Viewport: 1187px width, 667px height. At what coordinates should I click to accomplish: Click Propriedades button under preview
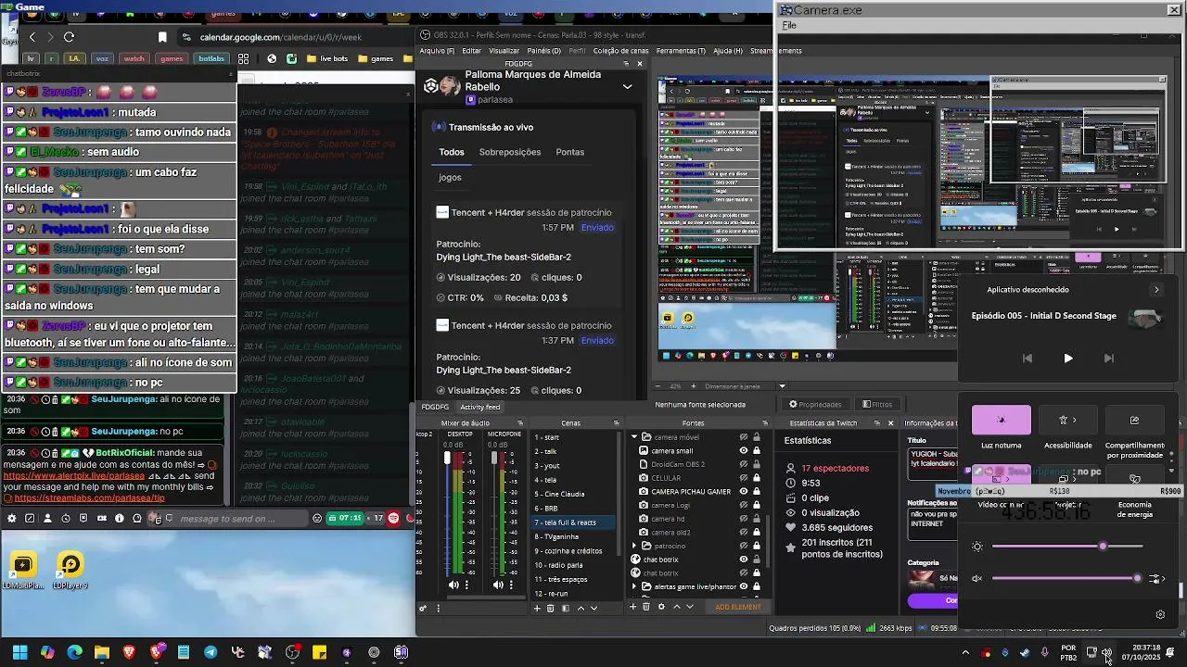(x=815, y=404)
